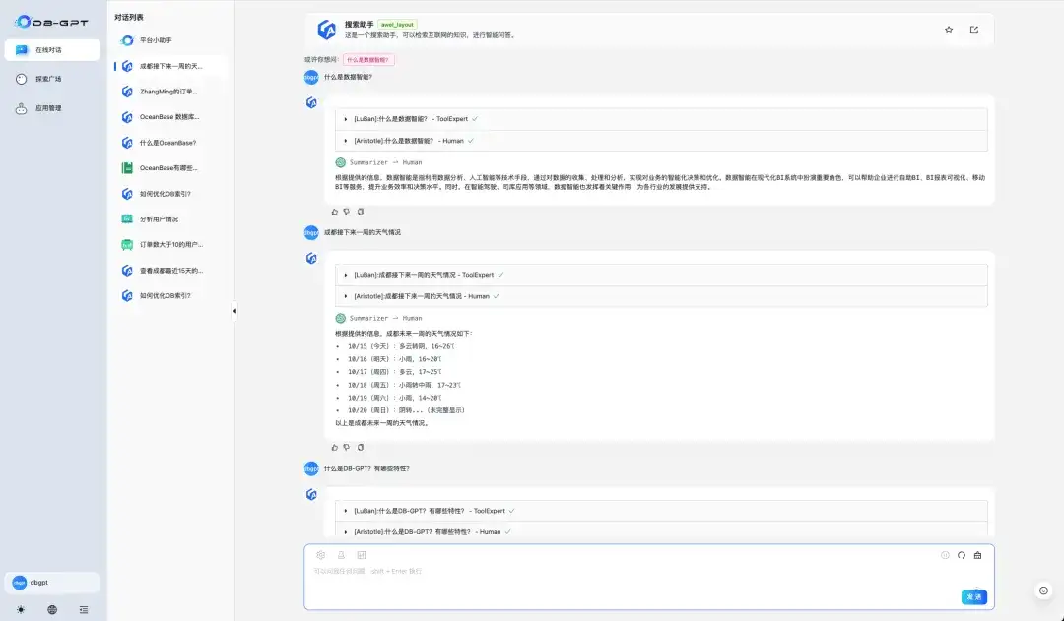The width and height of the screenshot is (1064, 621).
Task: Clear chat history using the trash icon
Action: pyautogui.click(x=978, y=555)
